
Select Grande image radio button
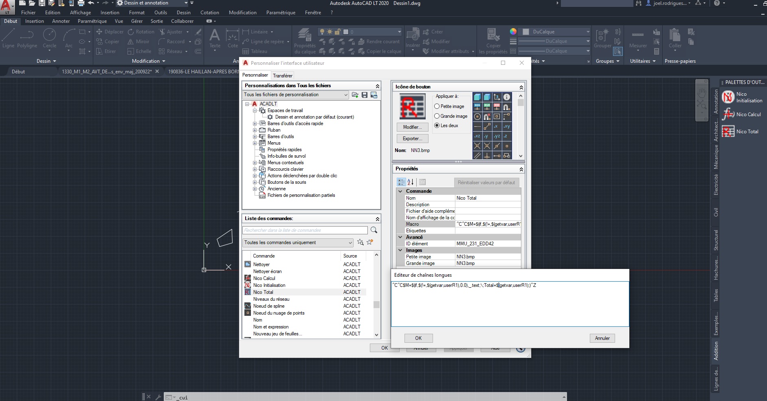pyautogui.click(x=437, y=116)
